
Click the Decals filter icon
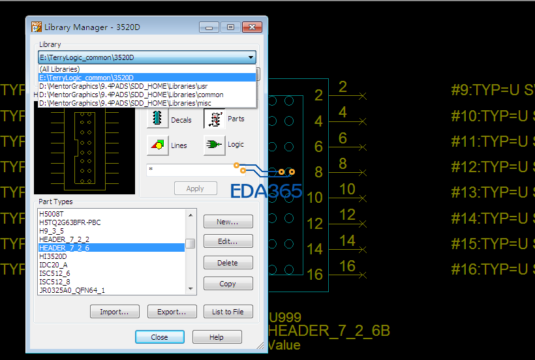pyautogui.click(x=157, y=118)
